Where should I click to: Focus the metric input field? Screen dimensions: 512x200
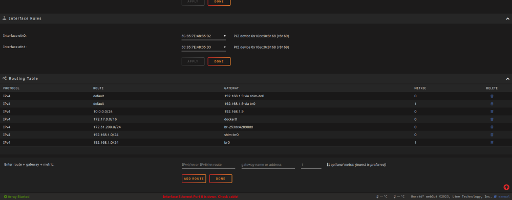point(311,165)
